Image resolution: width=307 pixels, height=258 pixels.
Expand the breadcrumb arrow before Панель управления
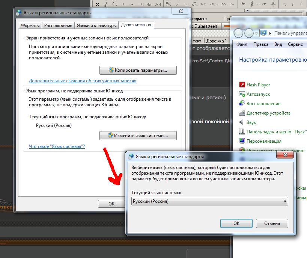pos(270,33)
